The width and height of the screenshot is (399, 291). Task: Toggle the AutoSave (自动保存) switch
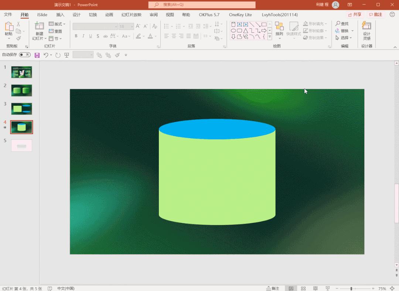pyautogui.click(x=25, y=55)
